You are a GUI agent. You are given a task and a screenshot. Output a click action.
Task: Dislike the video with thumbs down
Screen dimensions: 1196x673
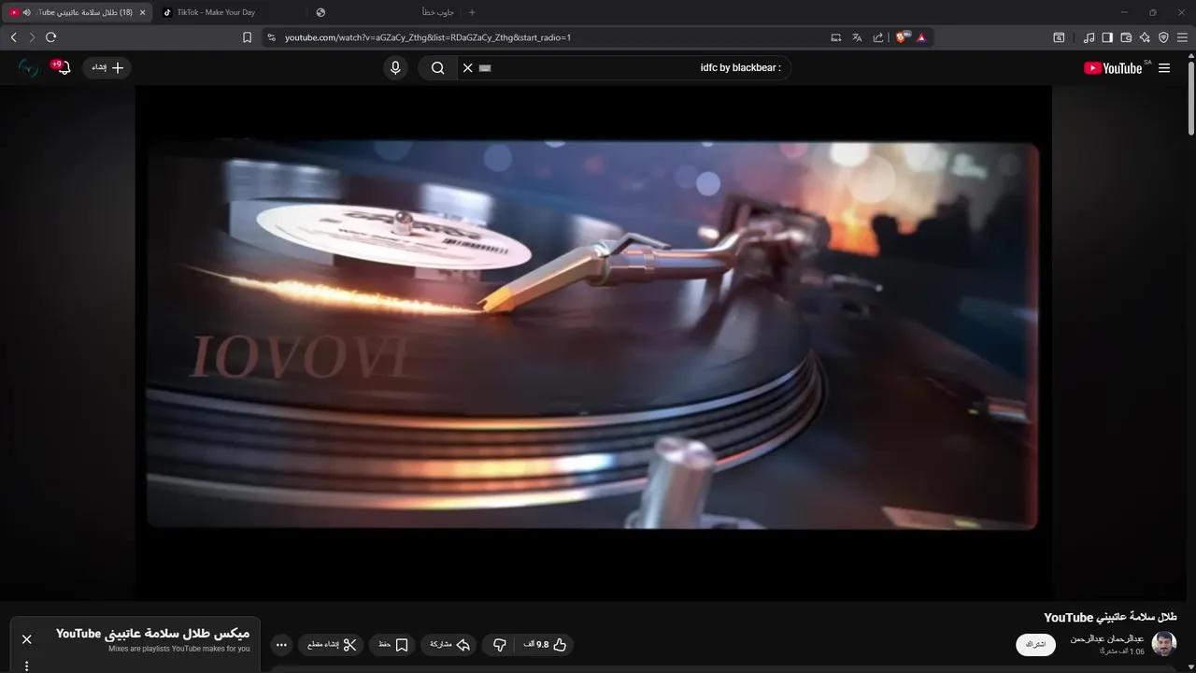499,645
